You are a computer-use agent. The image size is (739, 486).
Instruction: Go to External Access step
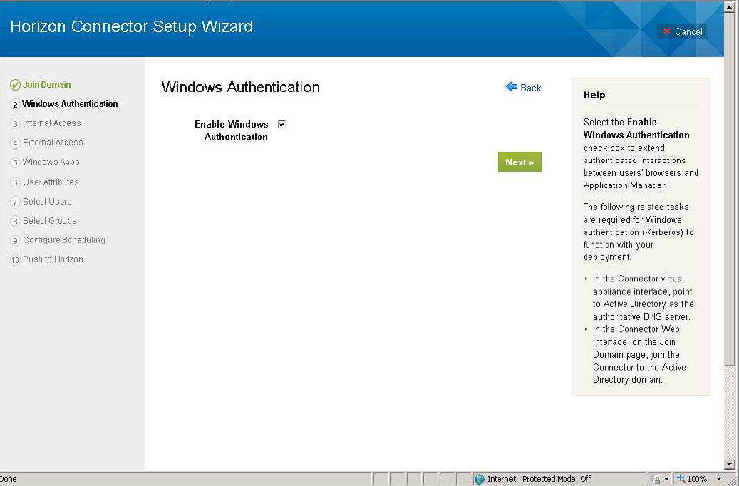pyautogui.click(x=53, y=143)
